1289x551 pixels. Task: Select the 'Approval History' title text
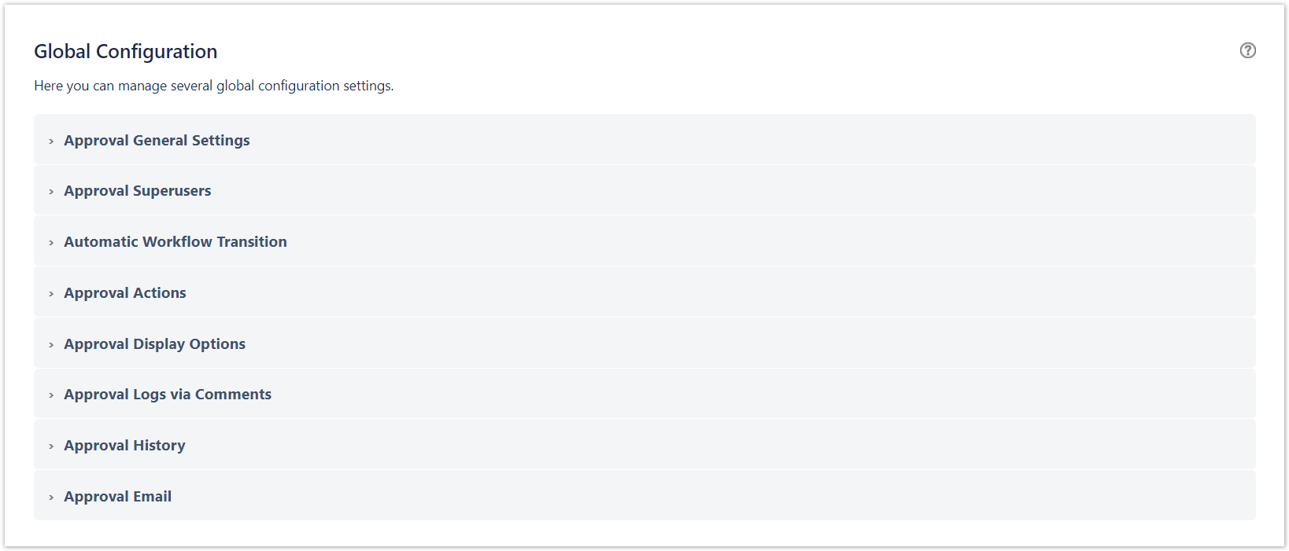click(124, 446)
